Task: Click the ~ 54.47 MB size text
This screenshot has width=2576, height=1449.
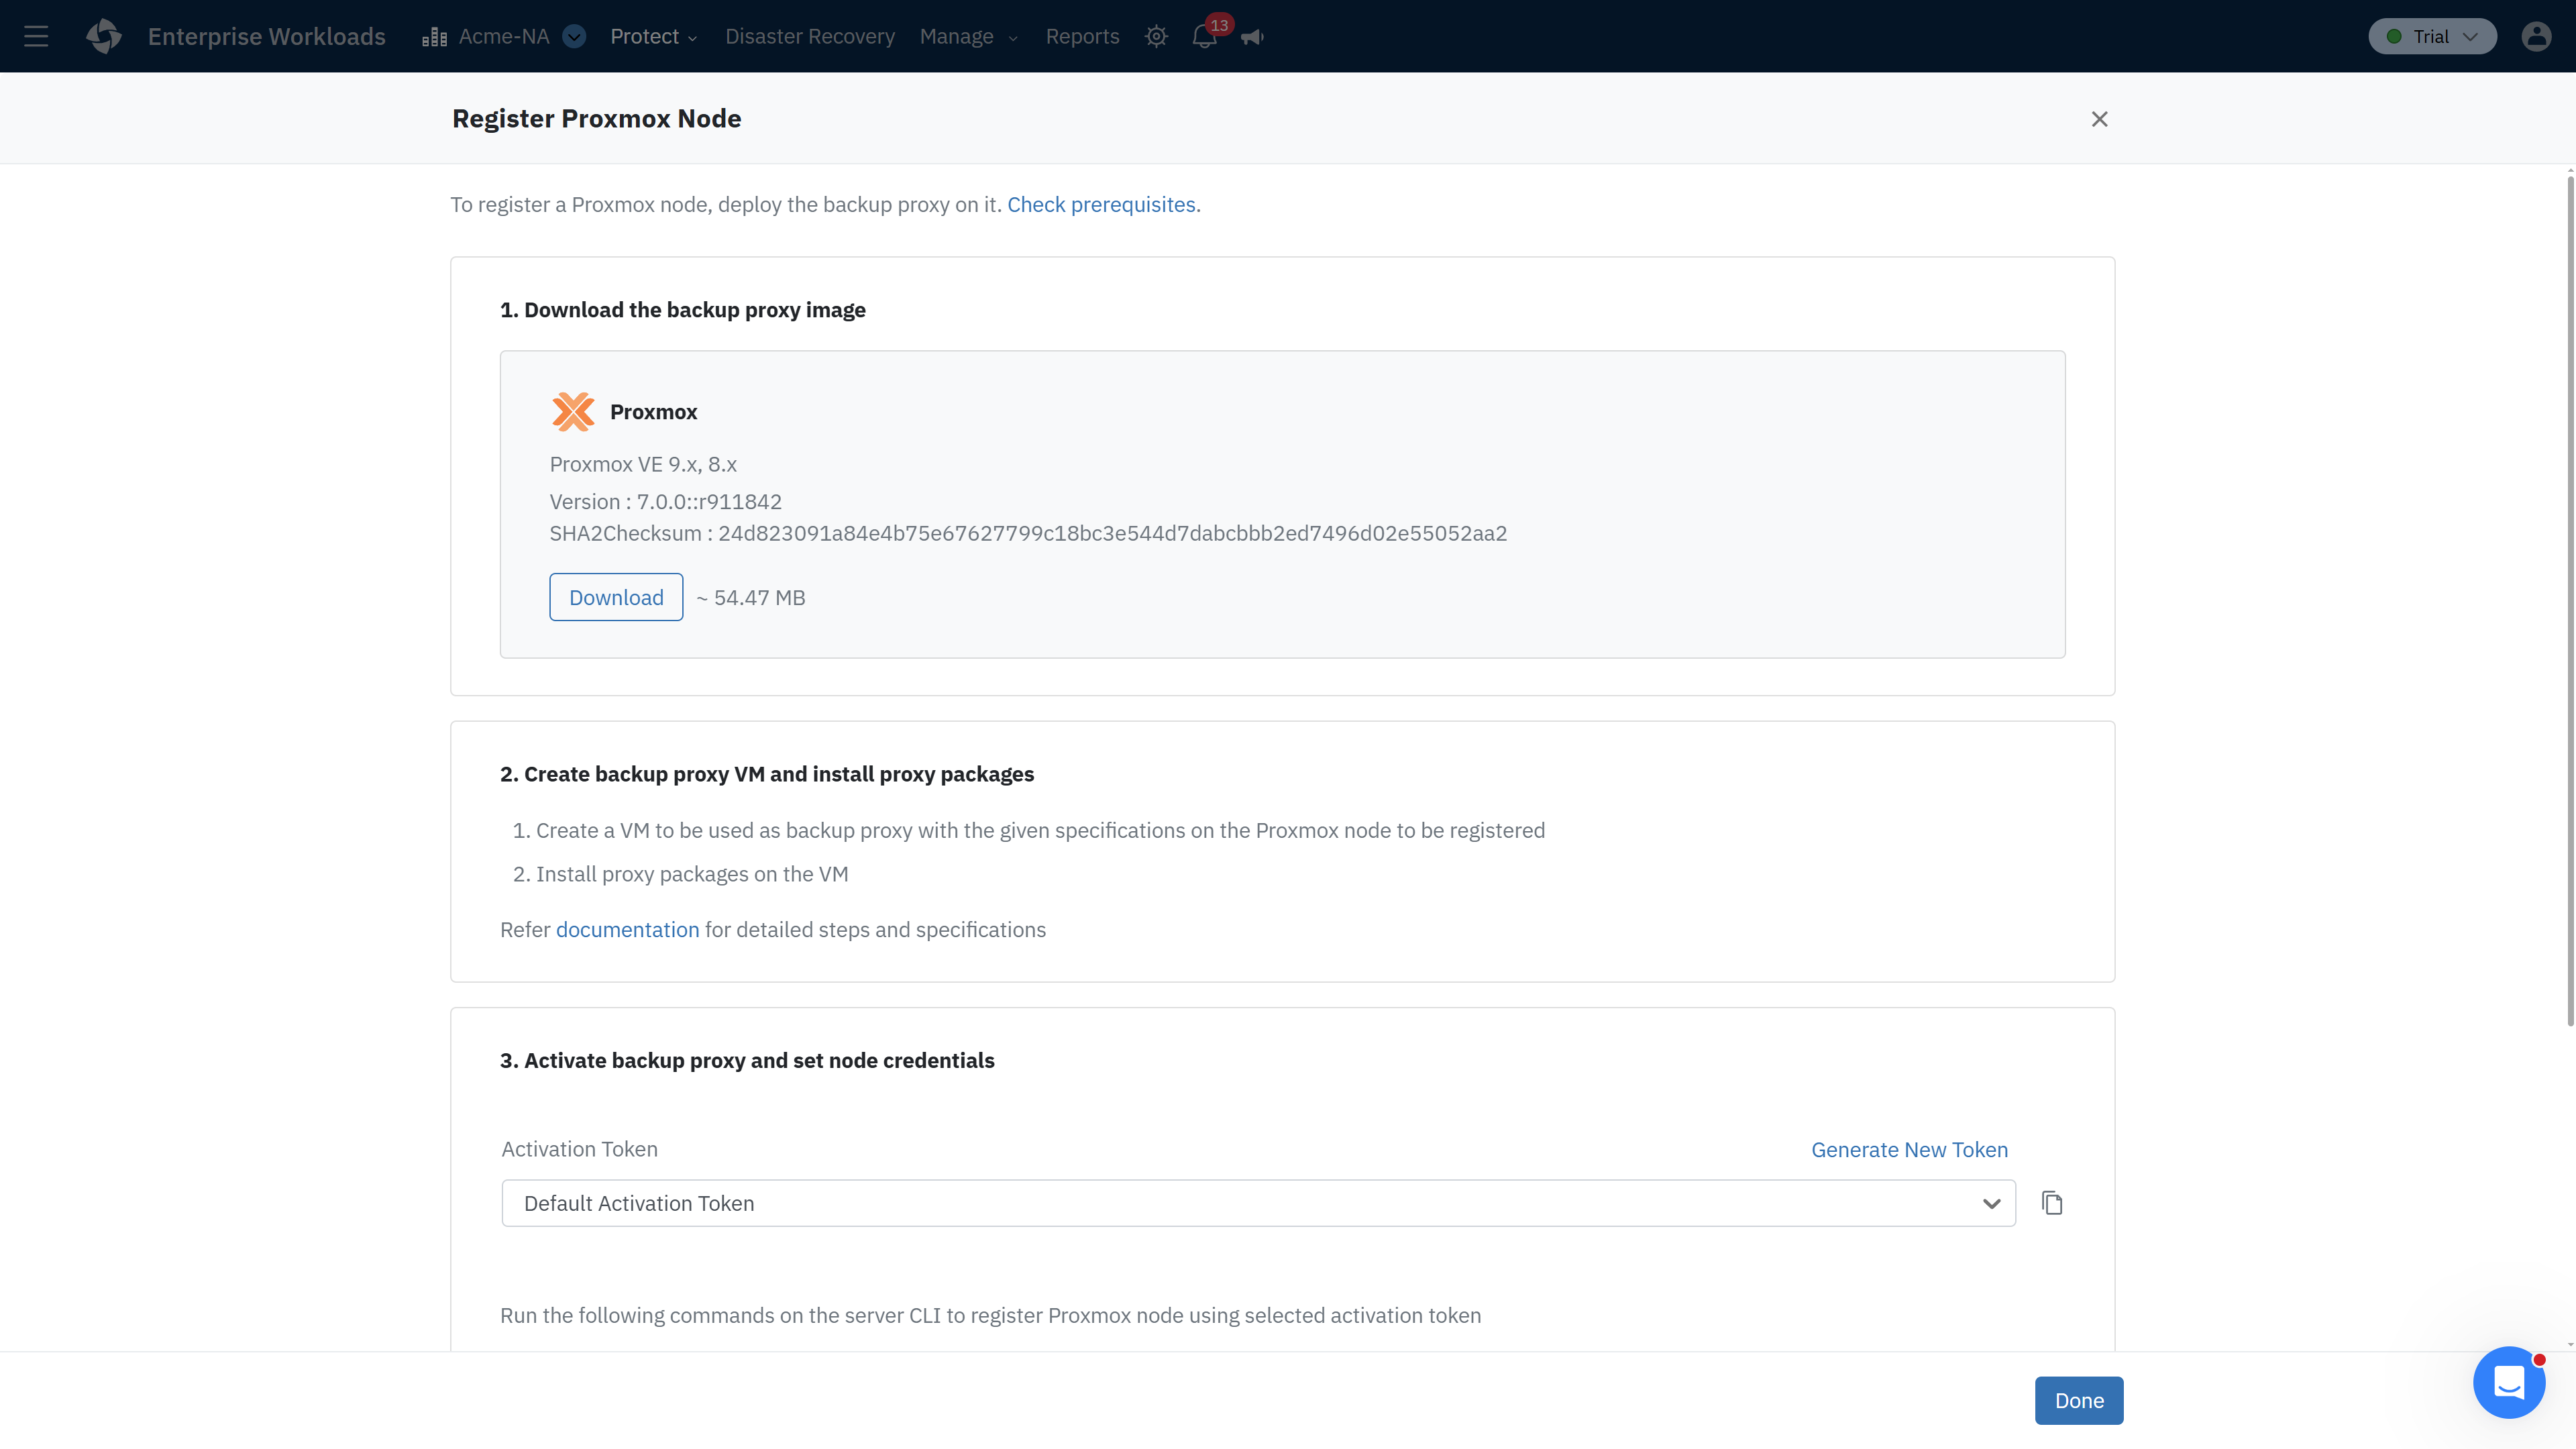Action: [x=751, y=597]
